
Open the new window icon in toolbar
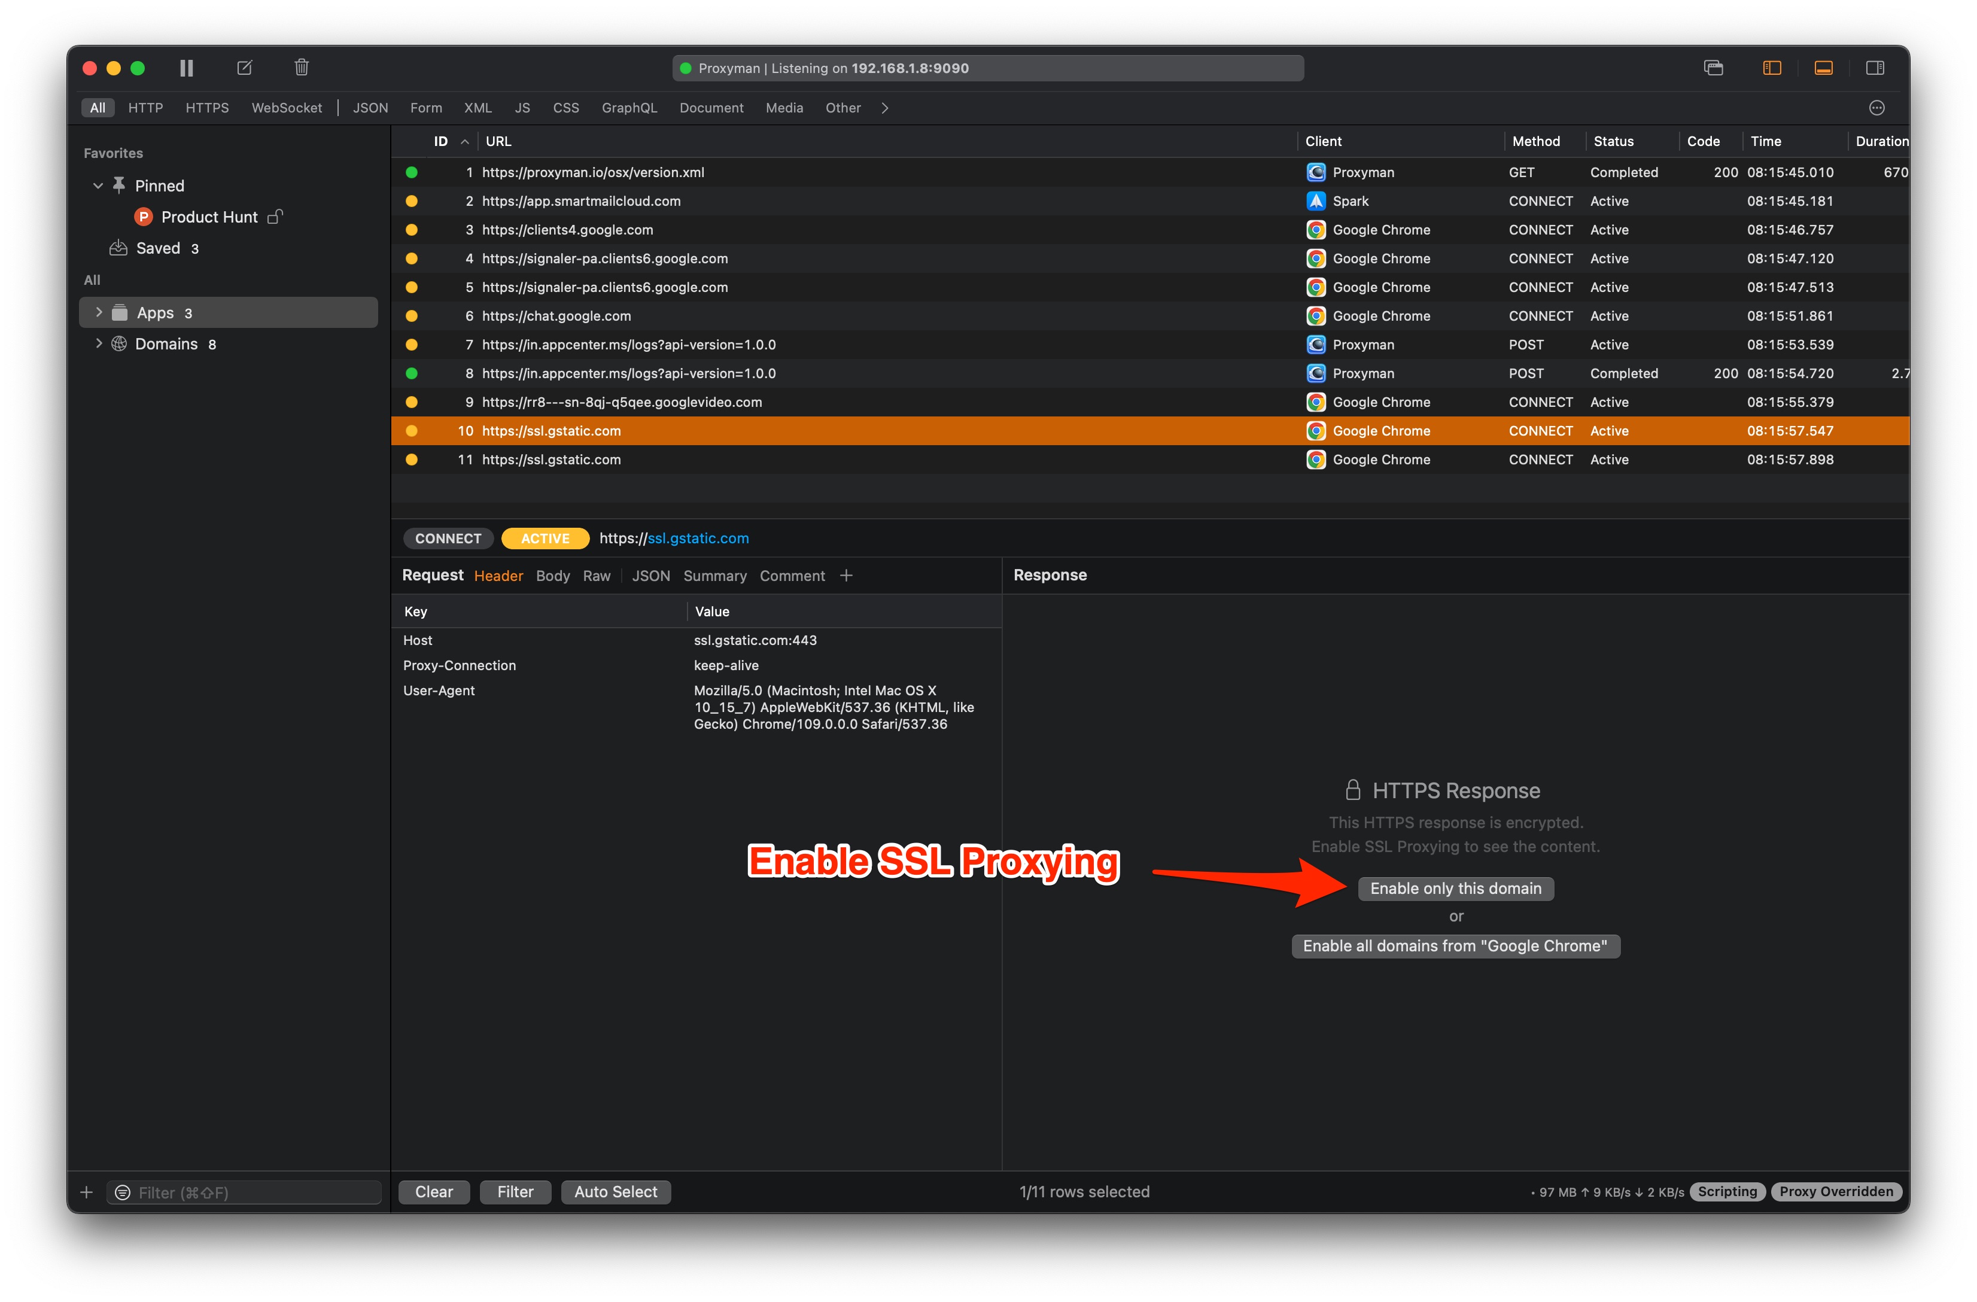[1713, 68]
